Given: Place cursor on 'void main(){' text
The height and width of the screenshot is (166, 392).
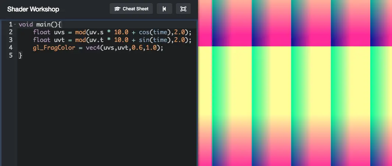Looking at the screenshot, I should [x=40, y=25].
